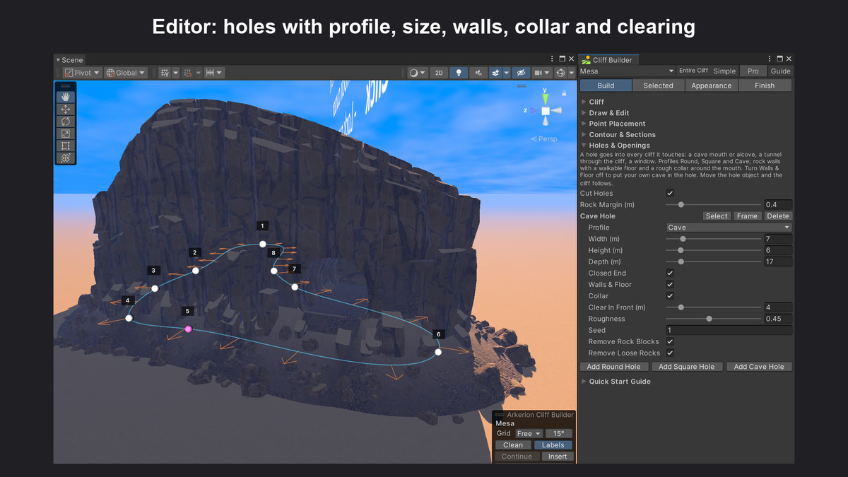Open the Grid Free mode dropdown
The image size is (848, 477).
tap(529, 433)
